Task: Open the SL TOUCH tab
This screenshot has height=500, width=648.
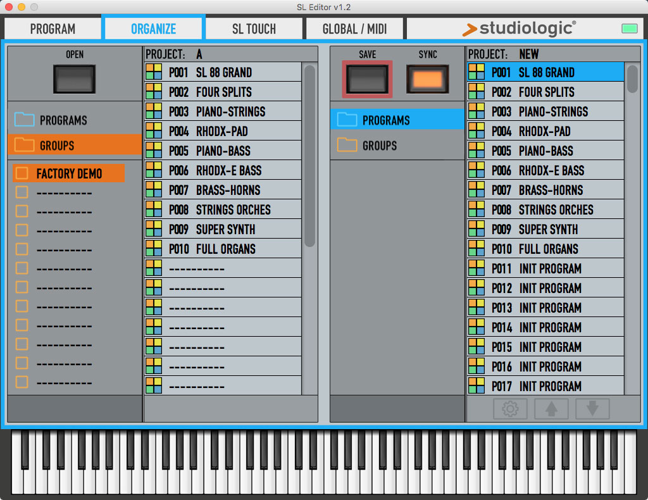Action: pyautogui.click(x=254, y=28)
